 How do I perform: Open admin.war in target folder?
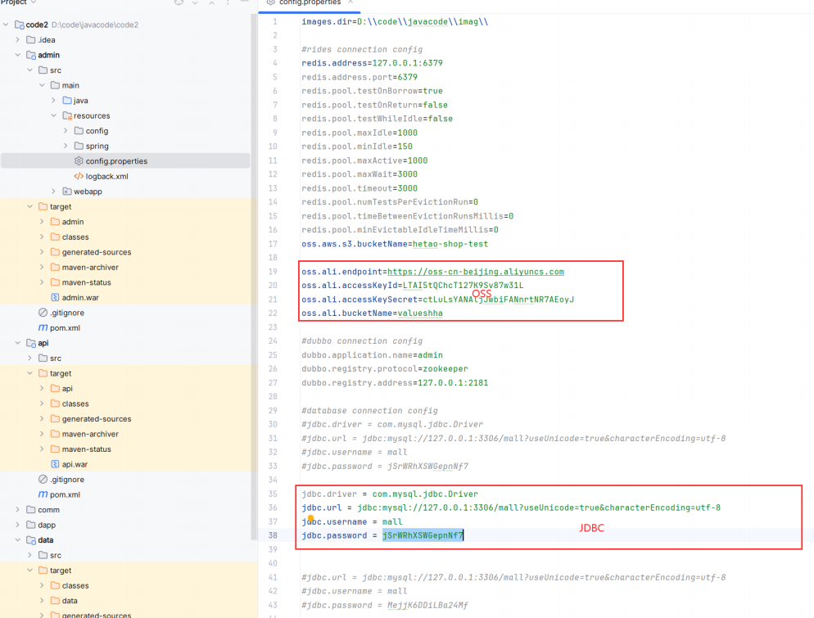point(80,297)
